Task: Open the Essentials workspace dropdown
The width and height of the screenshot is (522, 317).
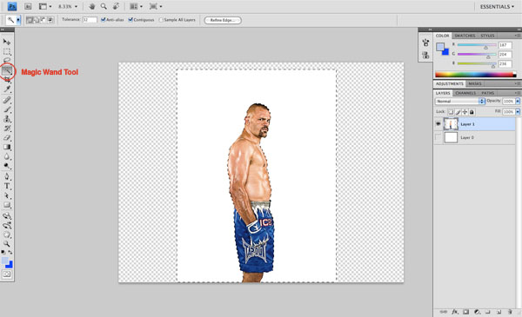Action: pos(497,7)
